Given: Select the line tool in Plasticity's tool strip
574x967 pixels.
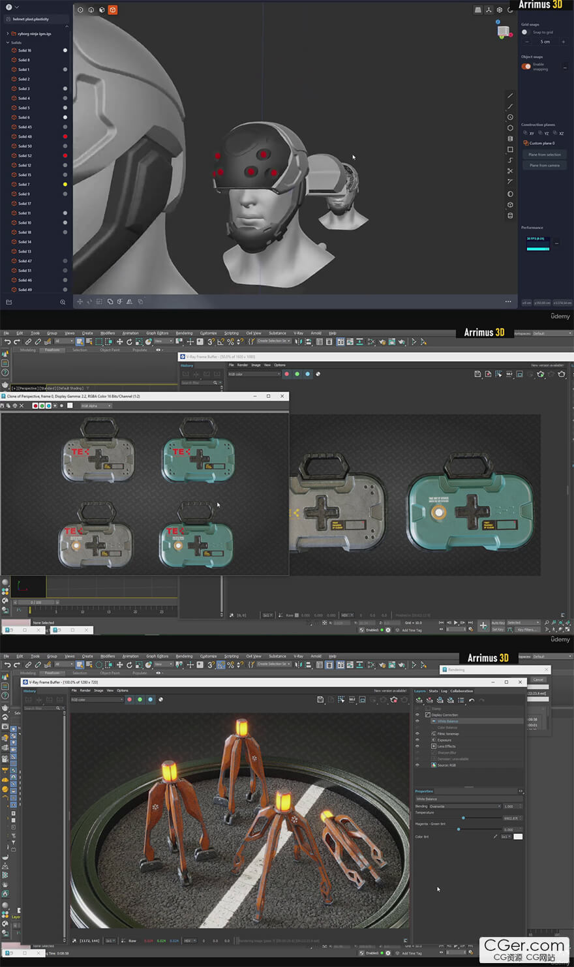Looking at the screenshot, I should (510, 95).
